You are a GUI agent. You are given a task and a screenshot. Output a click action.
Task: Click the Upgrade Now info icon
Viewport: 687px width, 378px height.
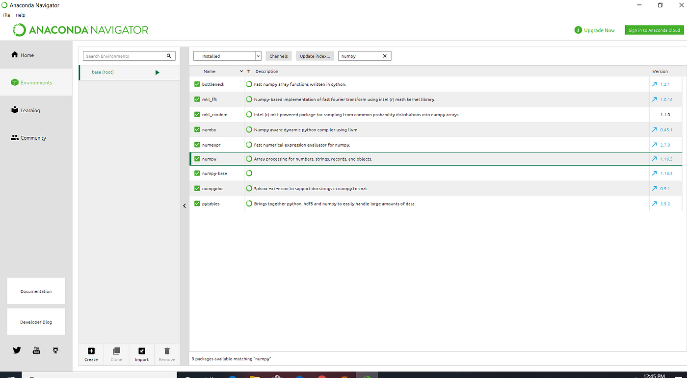coord(578,30)
